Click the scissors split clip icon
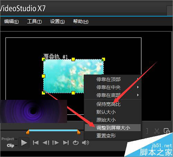The height and width of the screenshot is (157, 173). coord(157,131)
